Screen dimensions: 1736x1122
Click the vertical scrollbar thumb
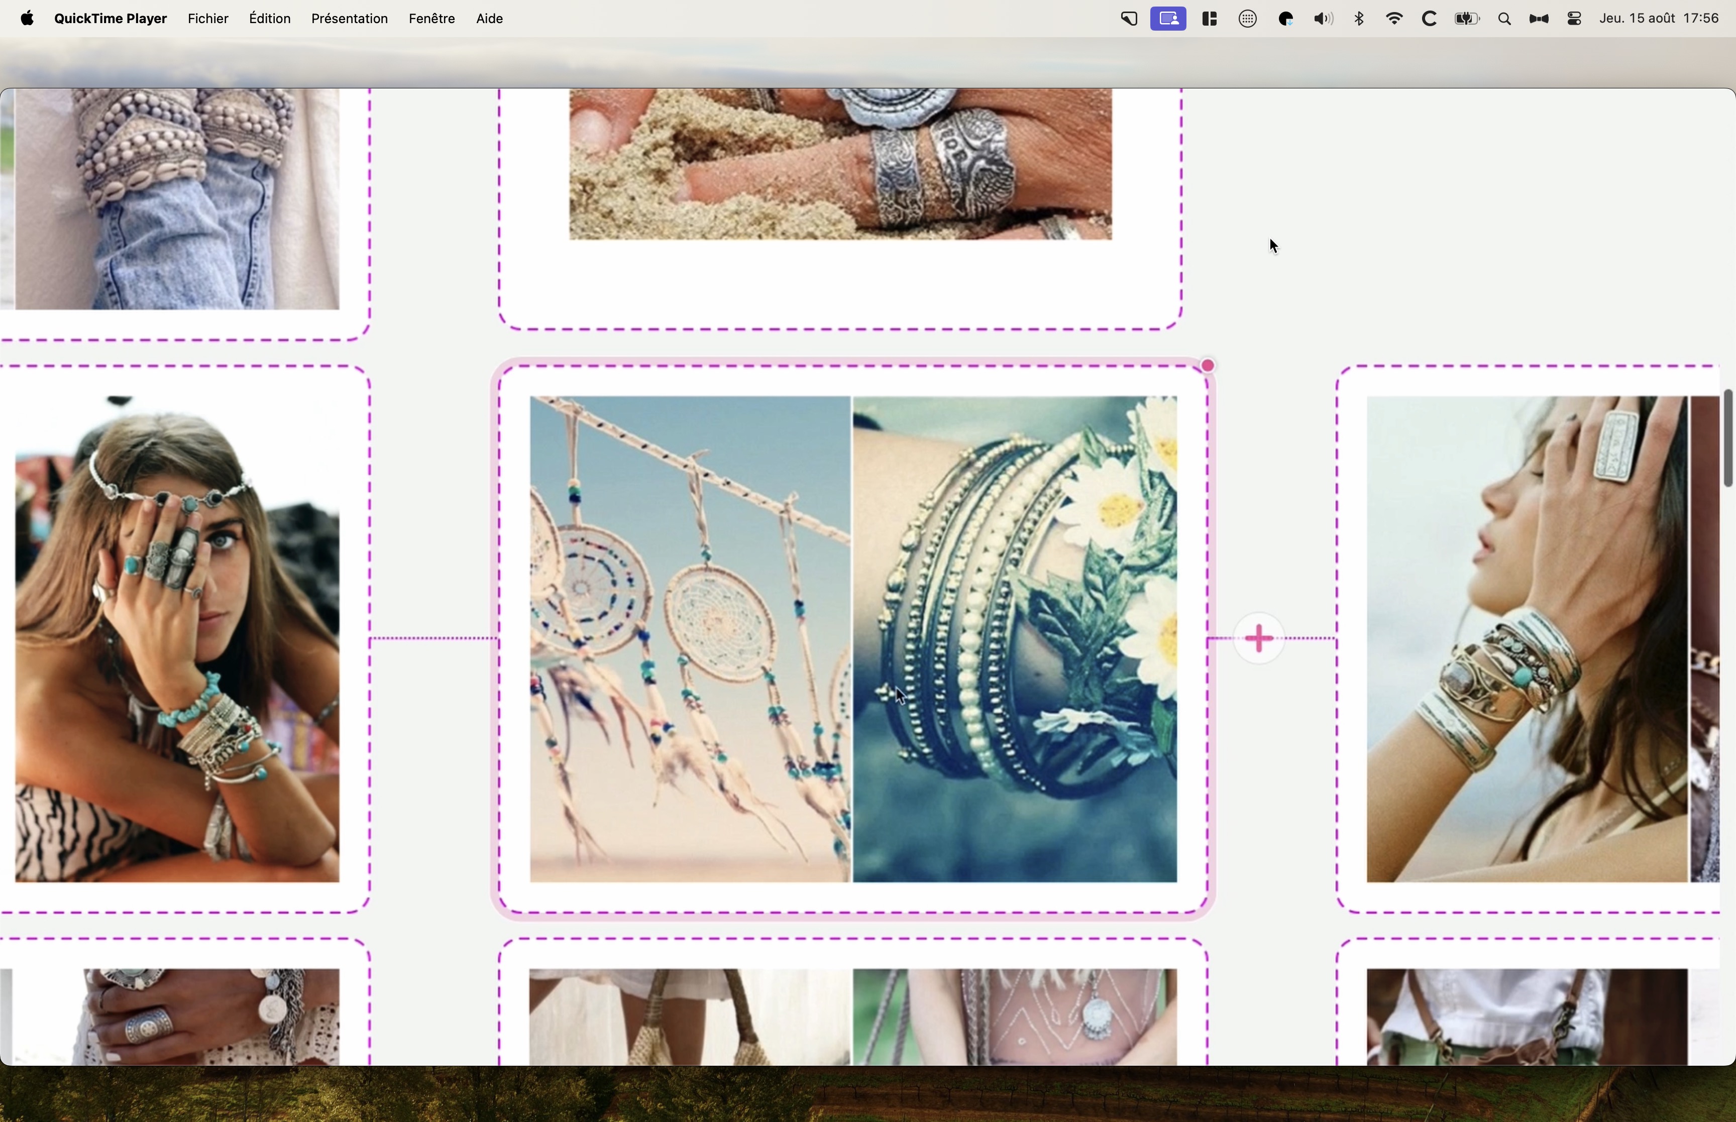coord(1727,438)
